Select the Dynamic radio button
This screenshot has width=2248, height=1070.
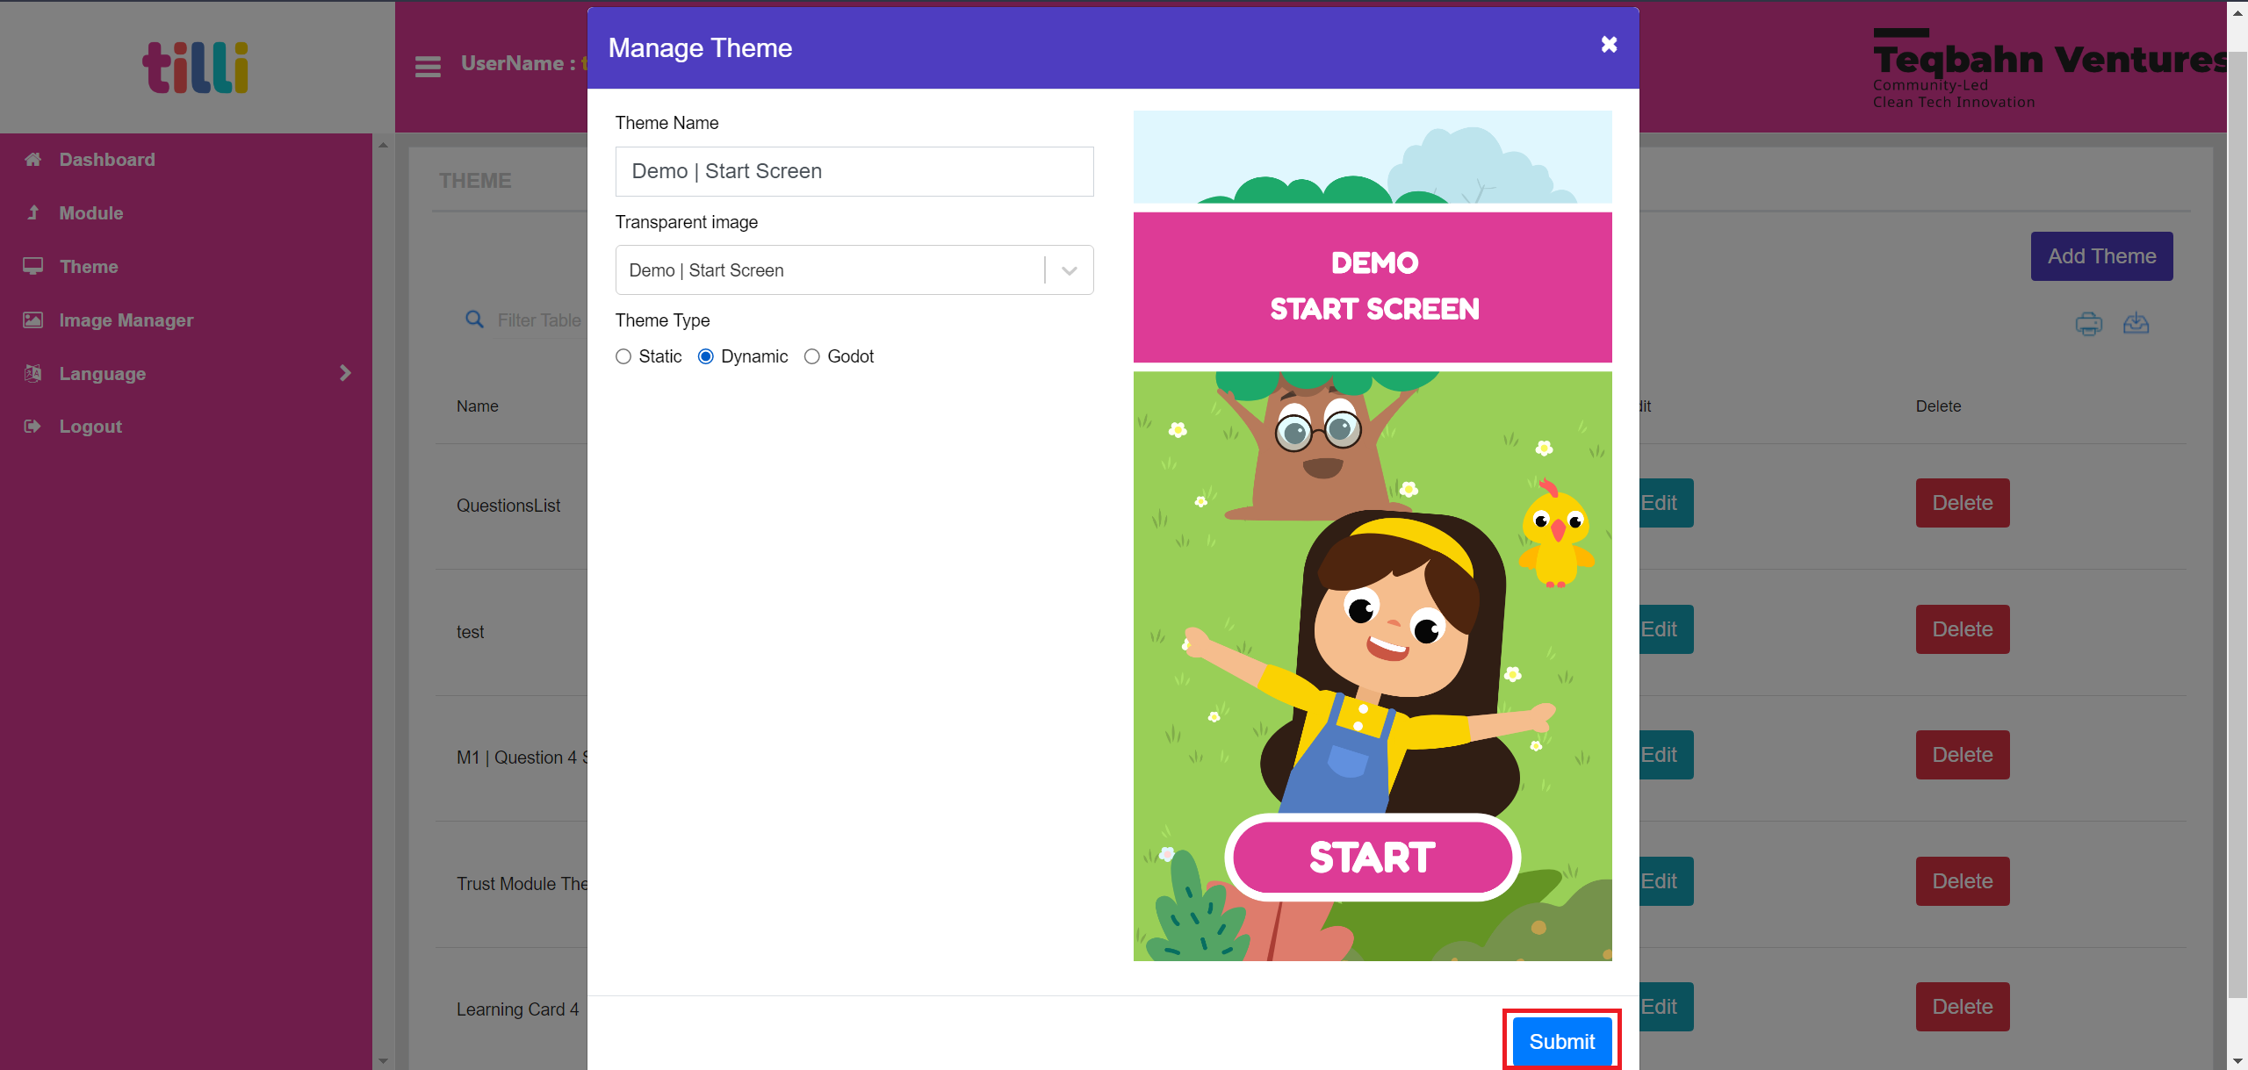(707, 356)
